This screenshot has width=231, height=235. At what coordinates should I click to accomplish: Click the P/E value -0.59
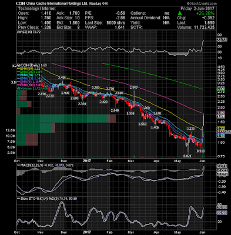(x=120, y=14)
